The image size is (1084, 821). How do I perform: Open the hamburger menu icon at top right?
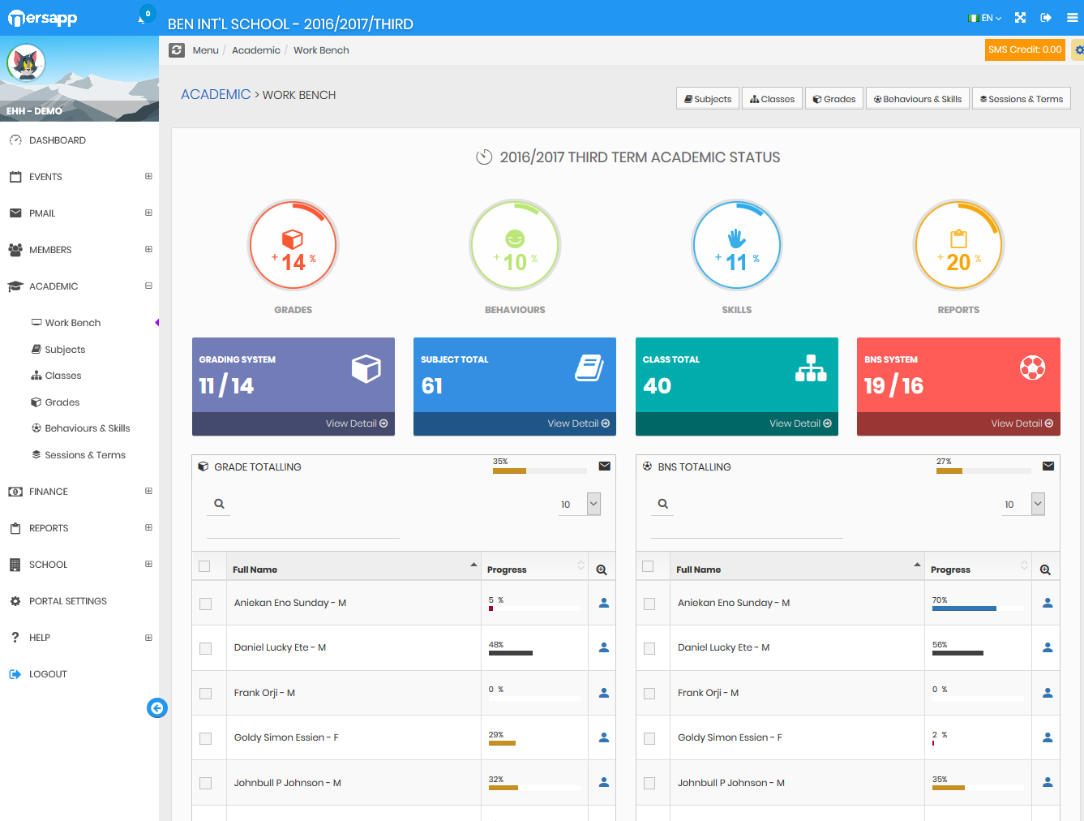1072,18
